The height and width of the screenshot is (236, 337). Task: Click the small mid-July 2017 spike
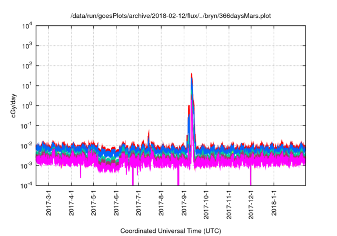pyautogui.click(x=149, y=131)
